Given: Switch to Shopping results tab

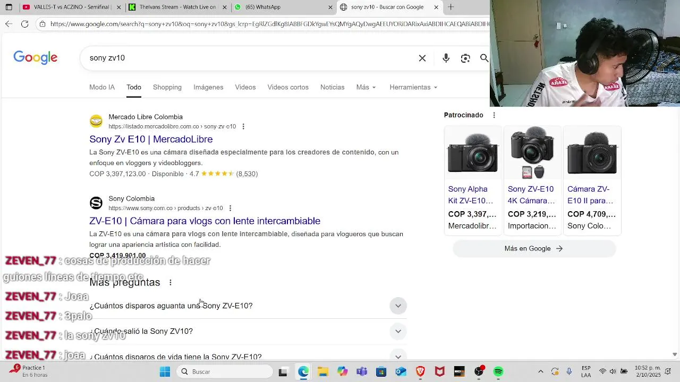Looking at the screenshot, I should [x=167, y=88].
